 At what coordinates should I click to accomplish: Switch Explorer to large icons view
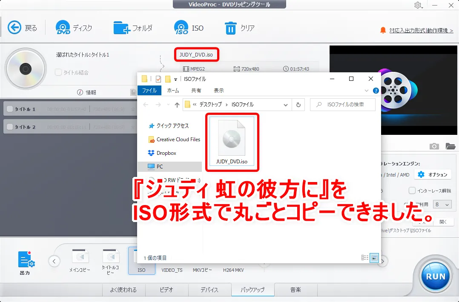(374, 258)
